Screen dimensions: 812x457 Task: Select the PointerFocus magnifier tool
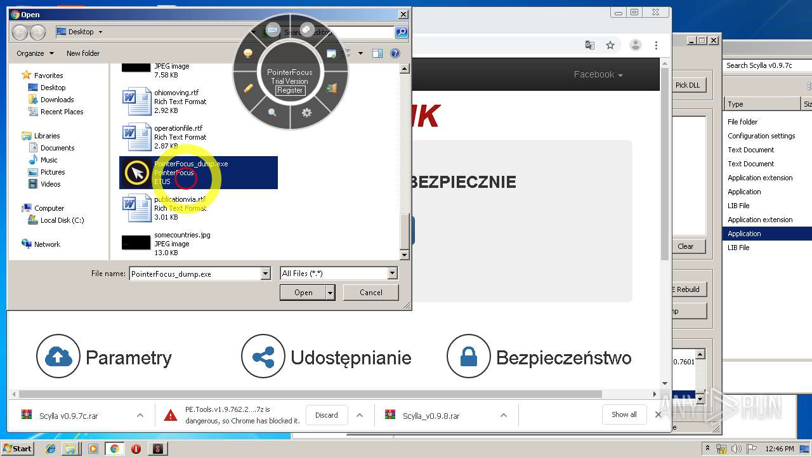272,112
